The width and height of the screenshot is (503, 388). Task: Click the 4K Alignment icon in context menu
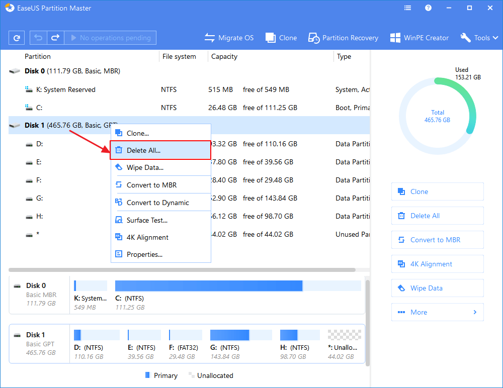(x=119, y=237)
